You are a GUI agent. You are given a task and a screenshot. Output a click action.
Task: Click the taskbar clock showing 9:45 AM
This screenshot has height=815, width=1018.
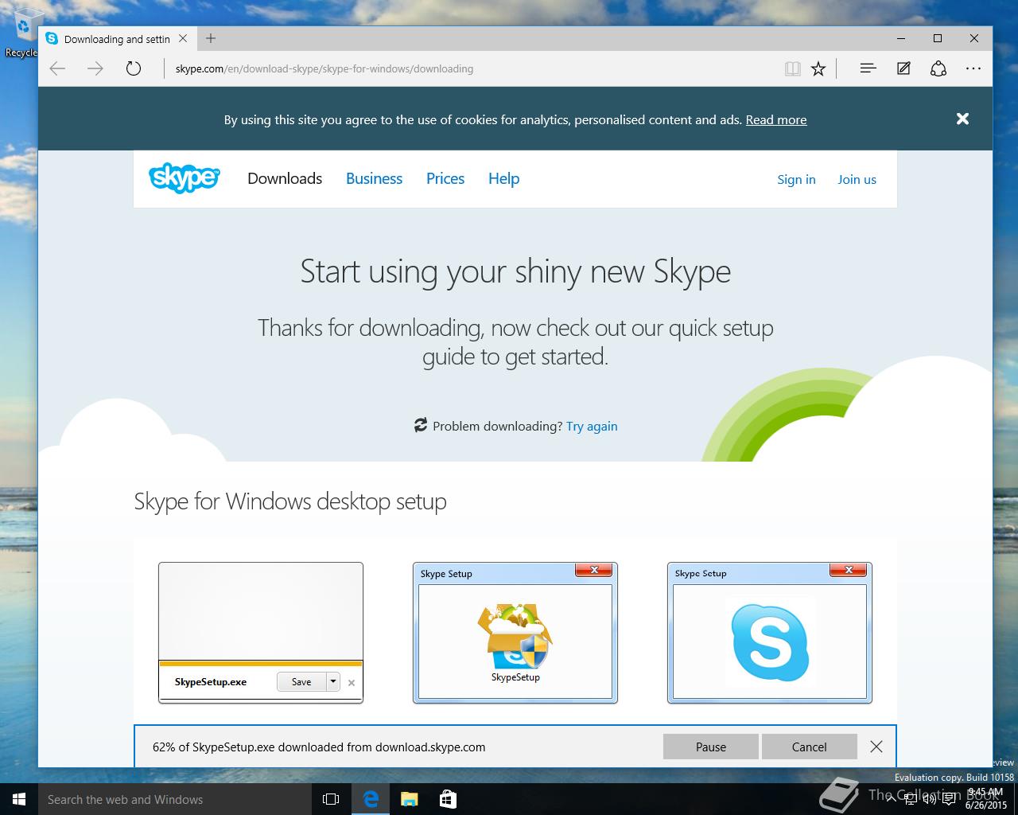(986, 798)
